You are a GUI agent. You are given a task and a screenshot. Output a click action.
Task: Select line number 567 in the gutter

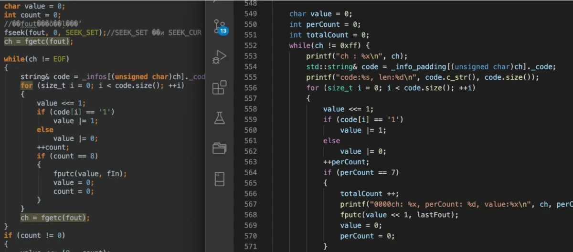point(250,204)
